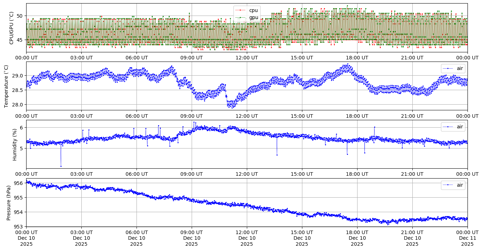Click the CPU/GPU (°C) y-axis label
The height and width of the screenshot is (250, 482).
point(11,28)
